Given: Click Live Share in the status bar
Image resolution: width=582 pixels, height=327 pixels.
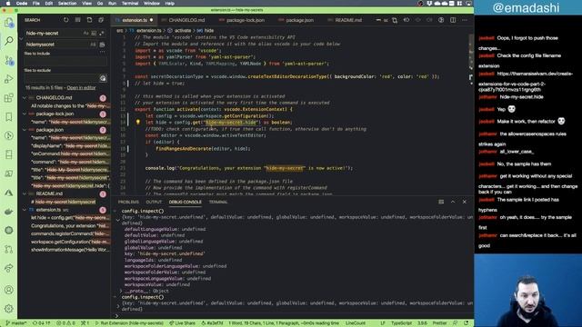Looking at the screenshot, I should 182,323.
